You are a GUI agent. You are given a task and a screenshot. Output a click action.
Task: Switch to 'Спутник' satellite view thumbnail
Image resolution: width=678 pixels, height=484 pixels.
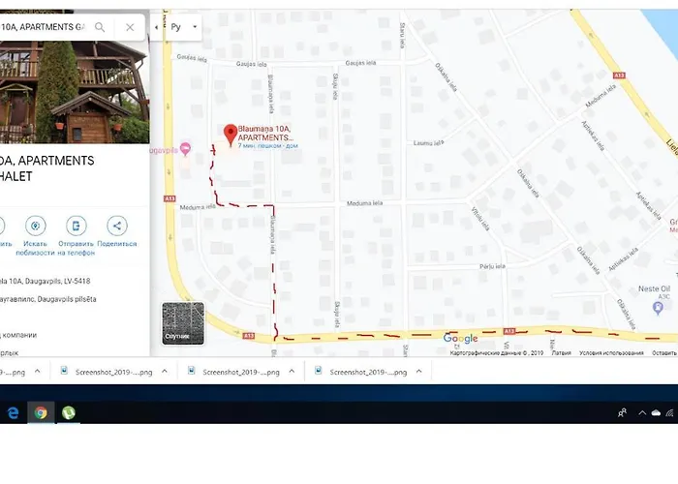(183, 323)
